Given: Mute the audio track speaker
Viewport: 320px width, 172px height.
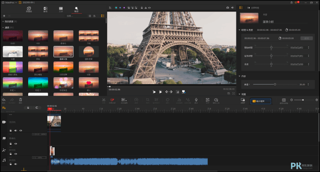Looking at the screenshot, I should [x=16, y=164].
